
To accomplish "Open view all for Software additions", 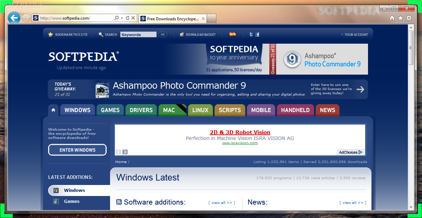I will (x=222, y=203).
